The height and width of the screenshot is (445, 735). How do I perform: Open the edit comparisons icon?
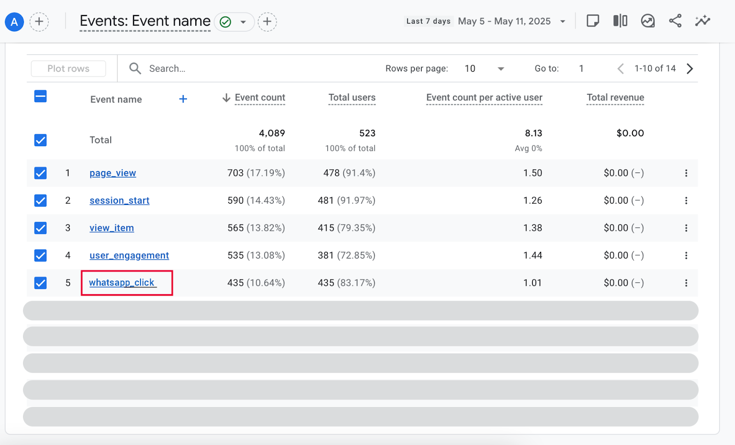pyautogui.click(x=620, y=21)
